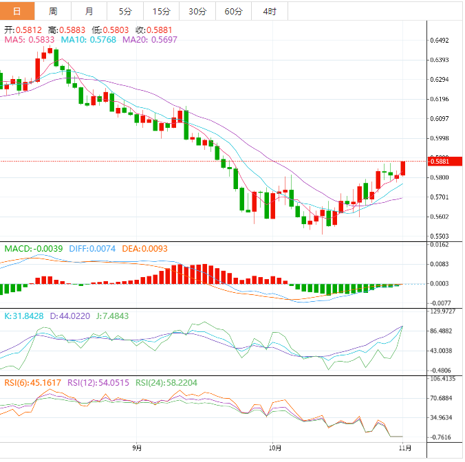Click the 0.6196 price axis label
The height and width of the screenshot is (462, 465).
[x=440, y=99]
